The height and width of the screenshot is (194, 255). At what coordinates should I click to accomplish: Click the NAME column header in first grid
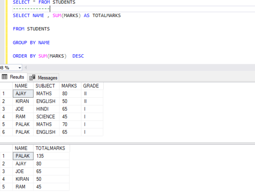[22, 86]
